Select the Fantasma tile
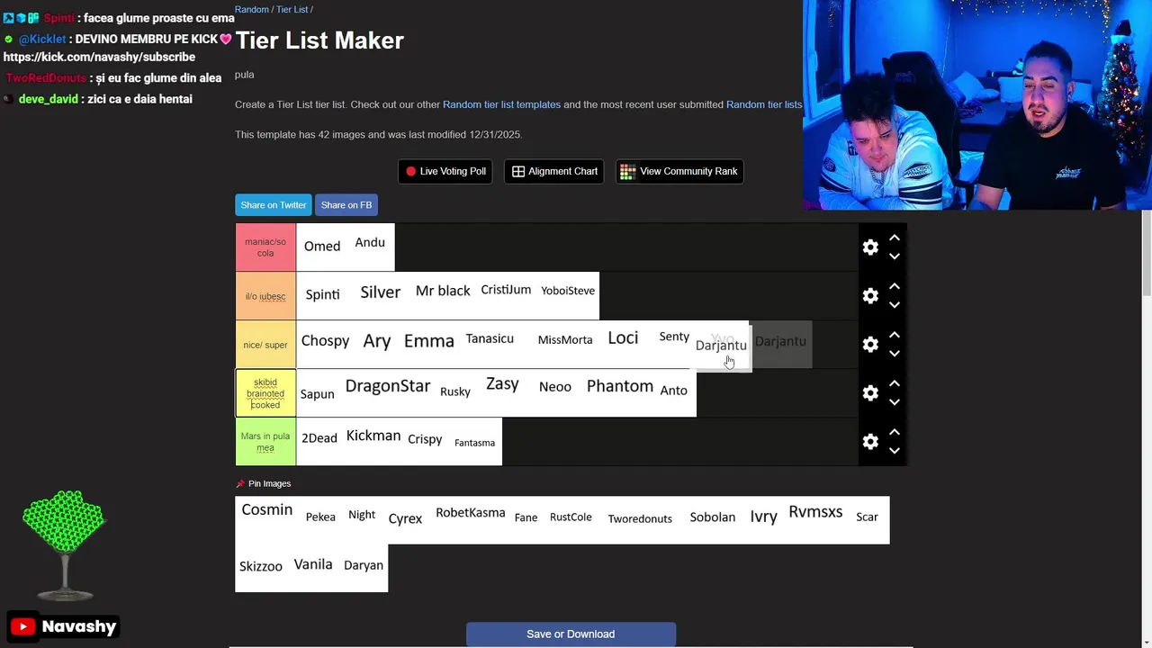Screen dimensions: 1152x648 pos(474,441)
